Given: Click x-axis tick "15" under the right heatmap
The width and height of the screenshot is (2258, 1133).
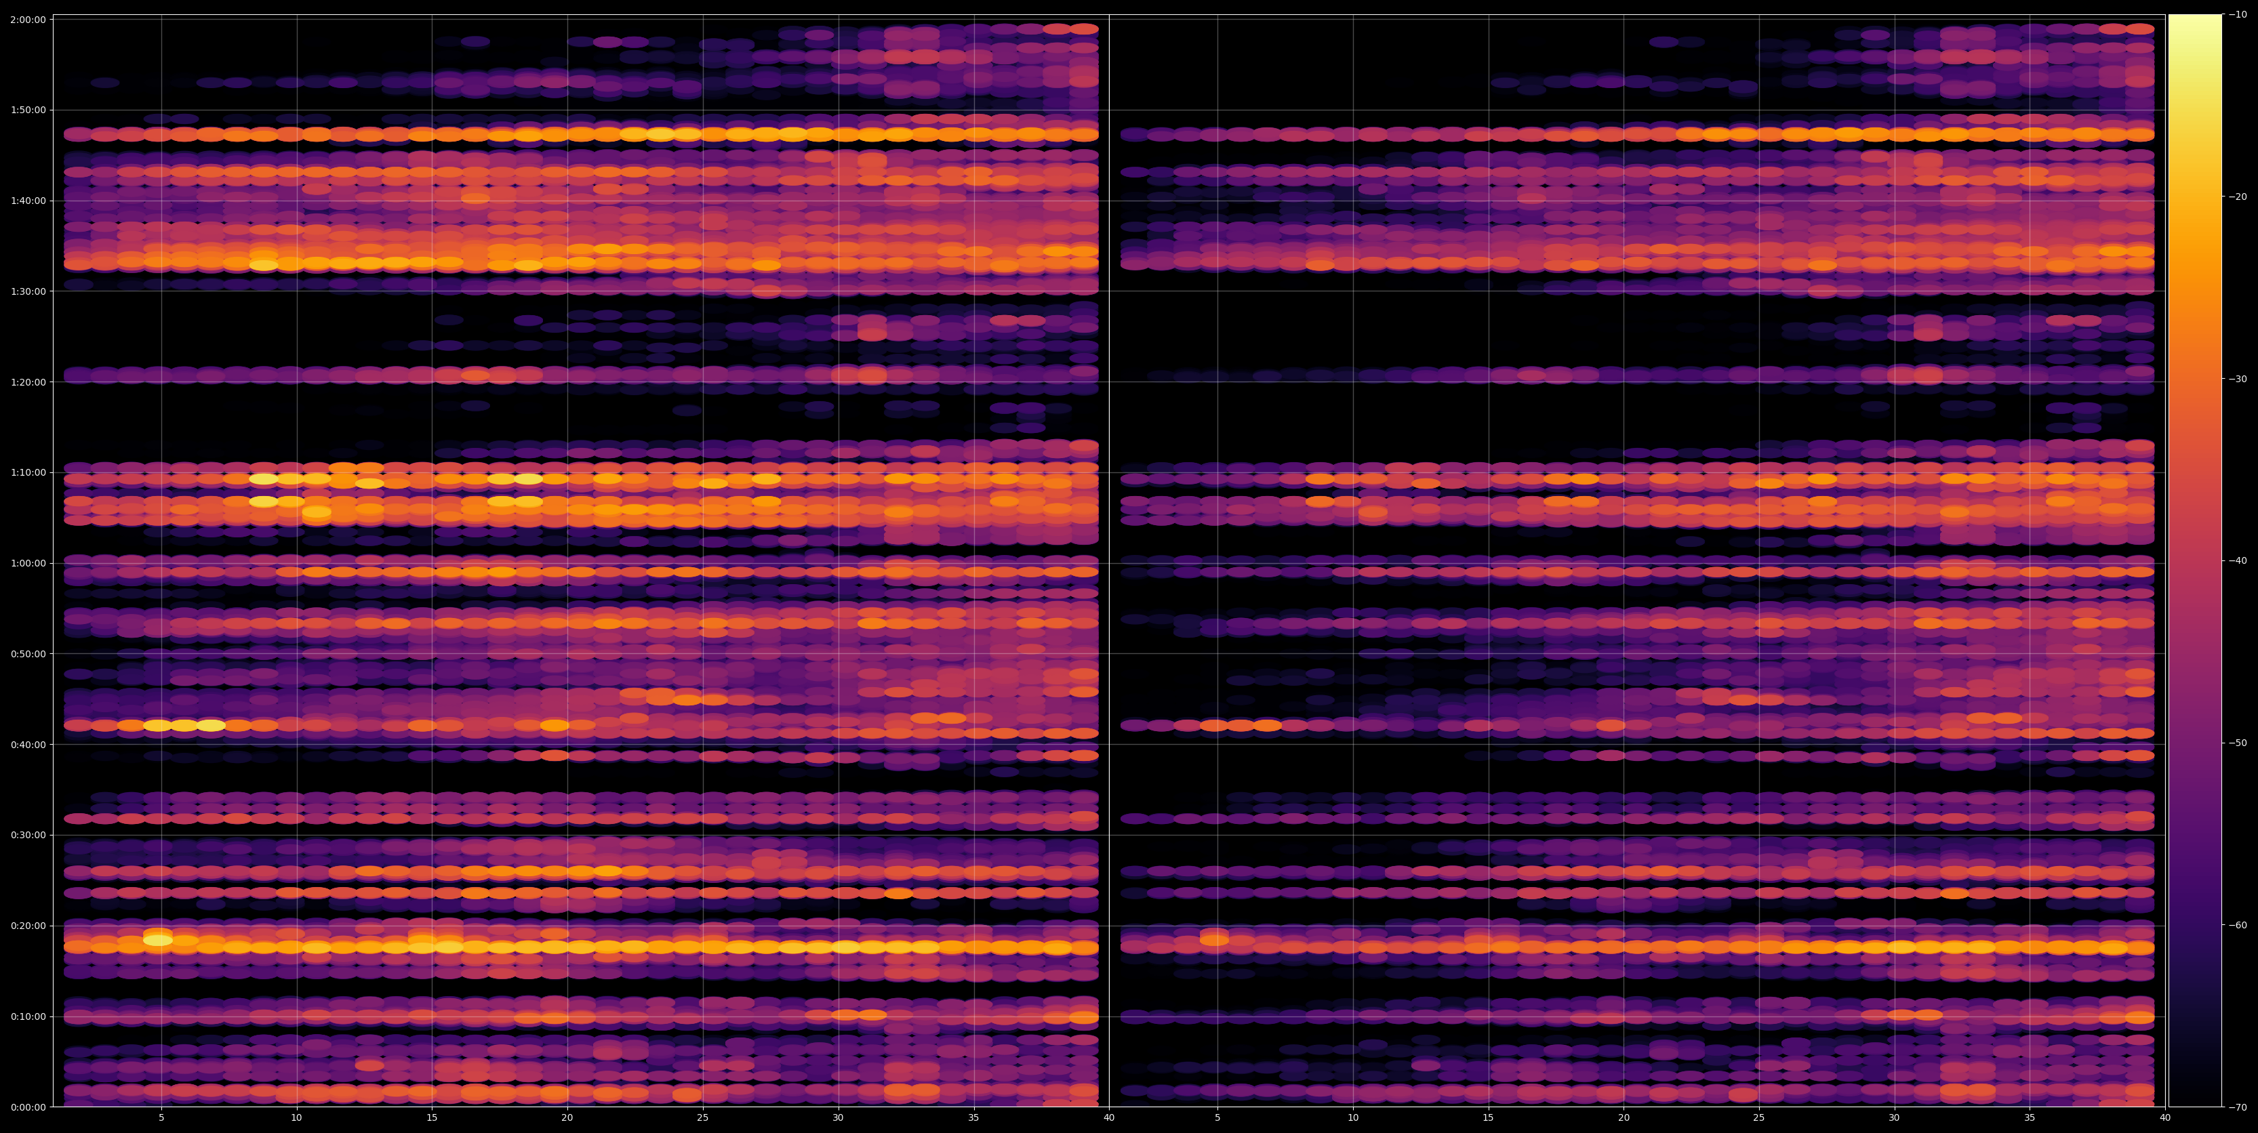Looking at the screenshot, I should coord(1489,1118).
